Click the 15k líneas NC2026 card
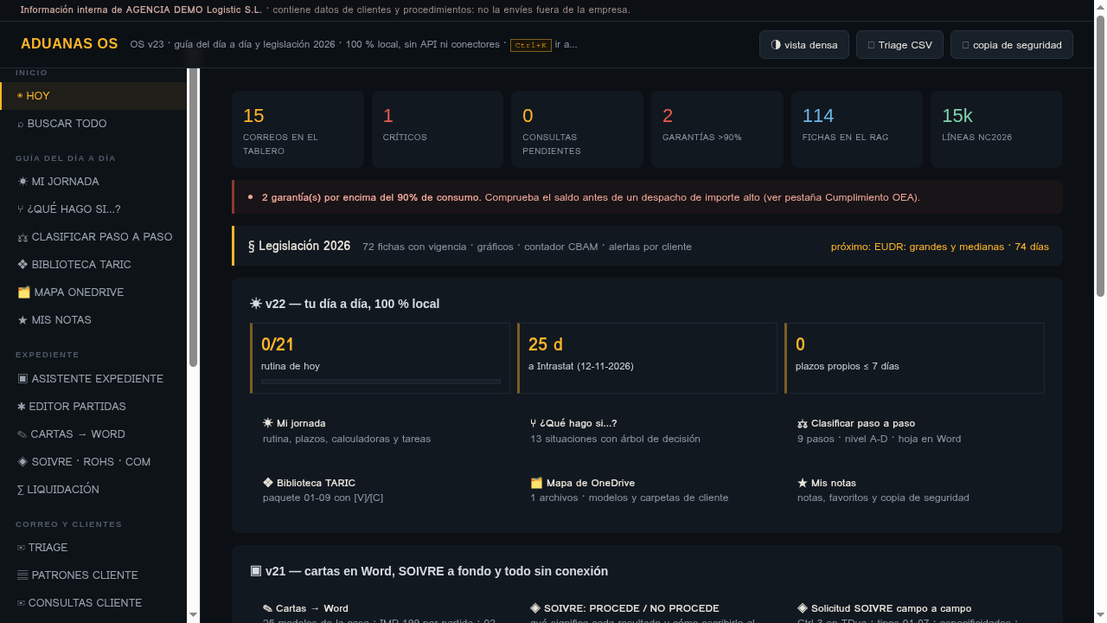The height and width of the screenshot is (623, 1107). (996, 129)
